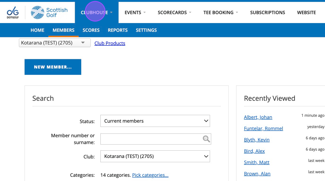Click the magnifier search icon
325x181 pixels.
coord(206,139)
